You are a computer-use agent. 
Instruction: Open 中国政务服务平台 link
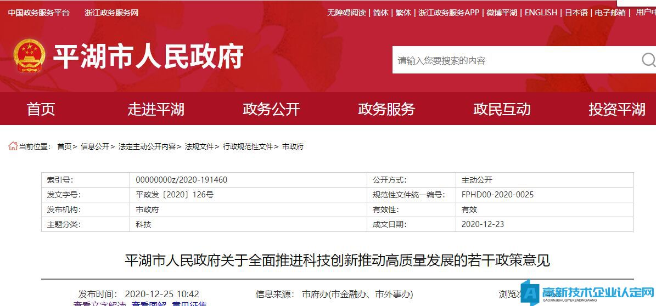39,13
